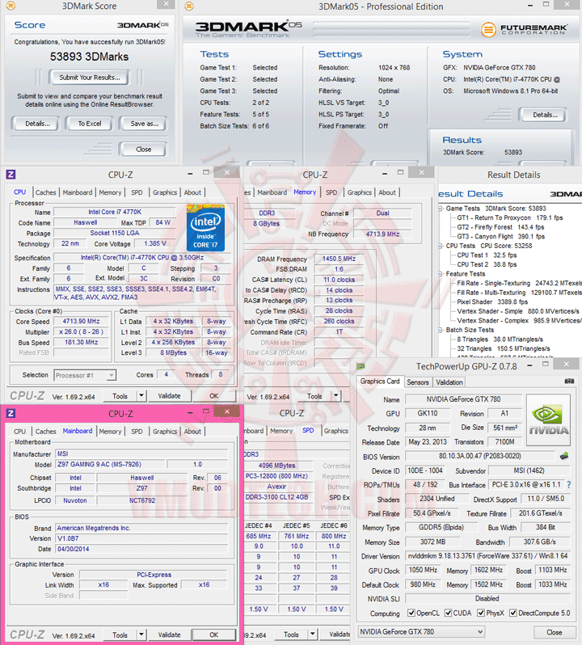Select the 8 Triangles result row
The image size is (582, 645).
(x=500, y=339)
